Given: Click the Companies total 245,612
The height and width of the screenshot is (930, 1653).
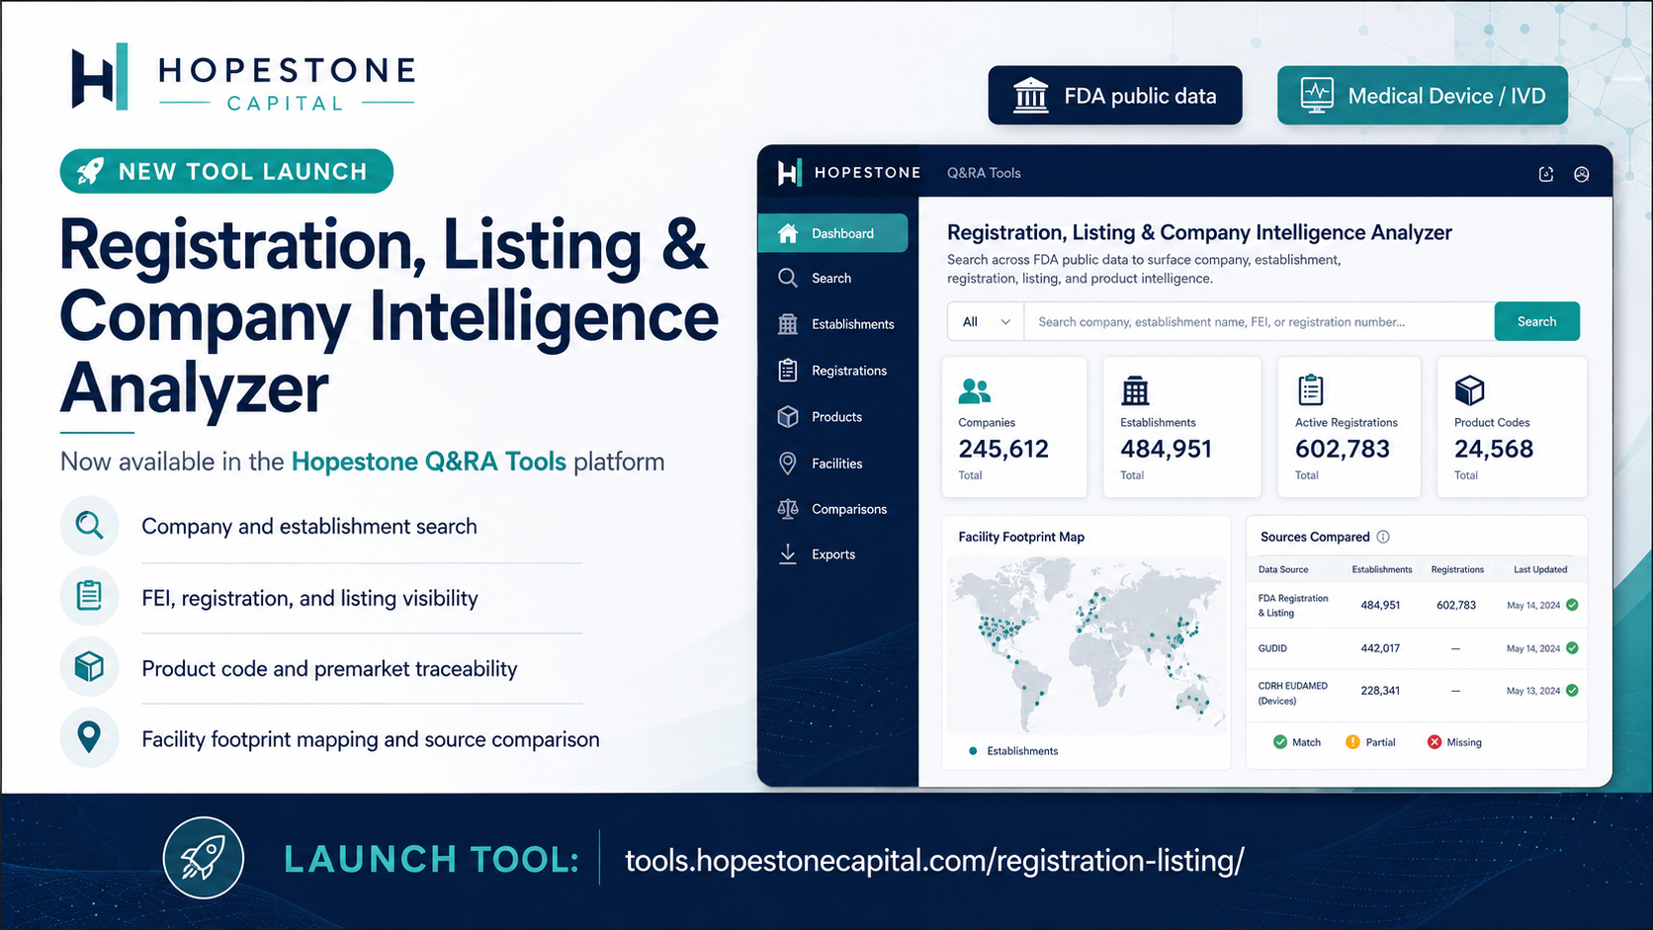Looking at the screenshot, I should tap(1003, 450).
